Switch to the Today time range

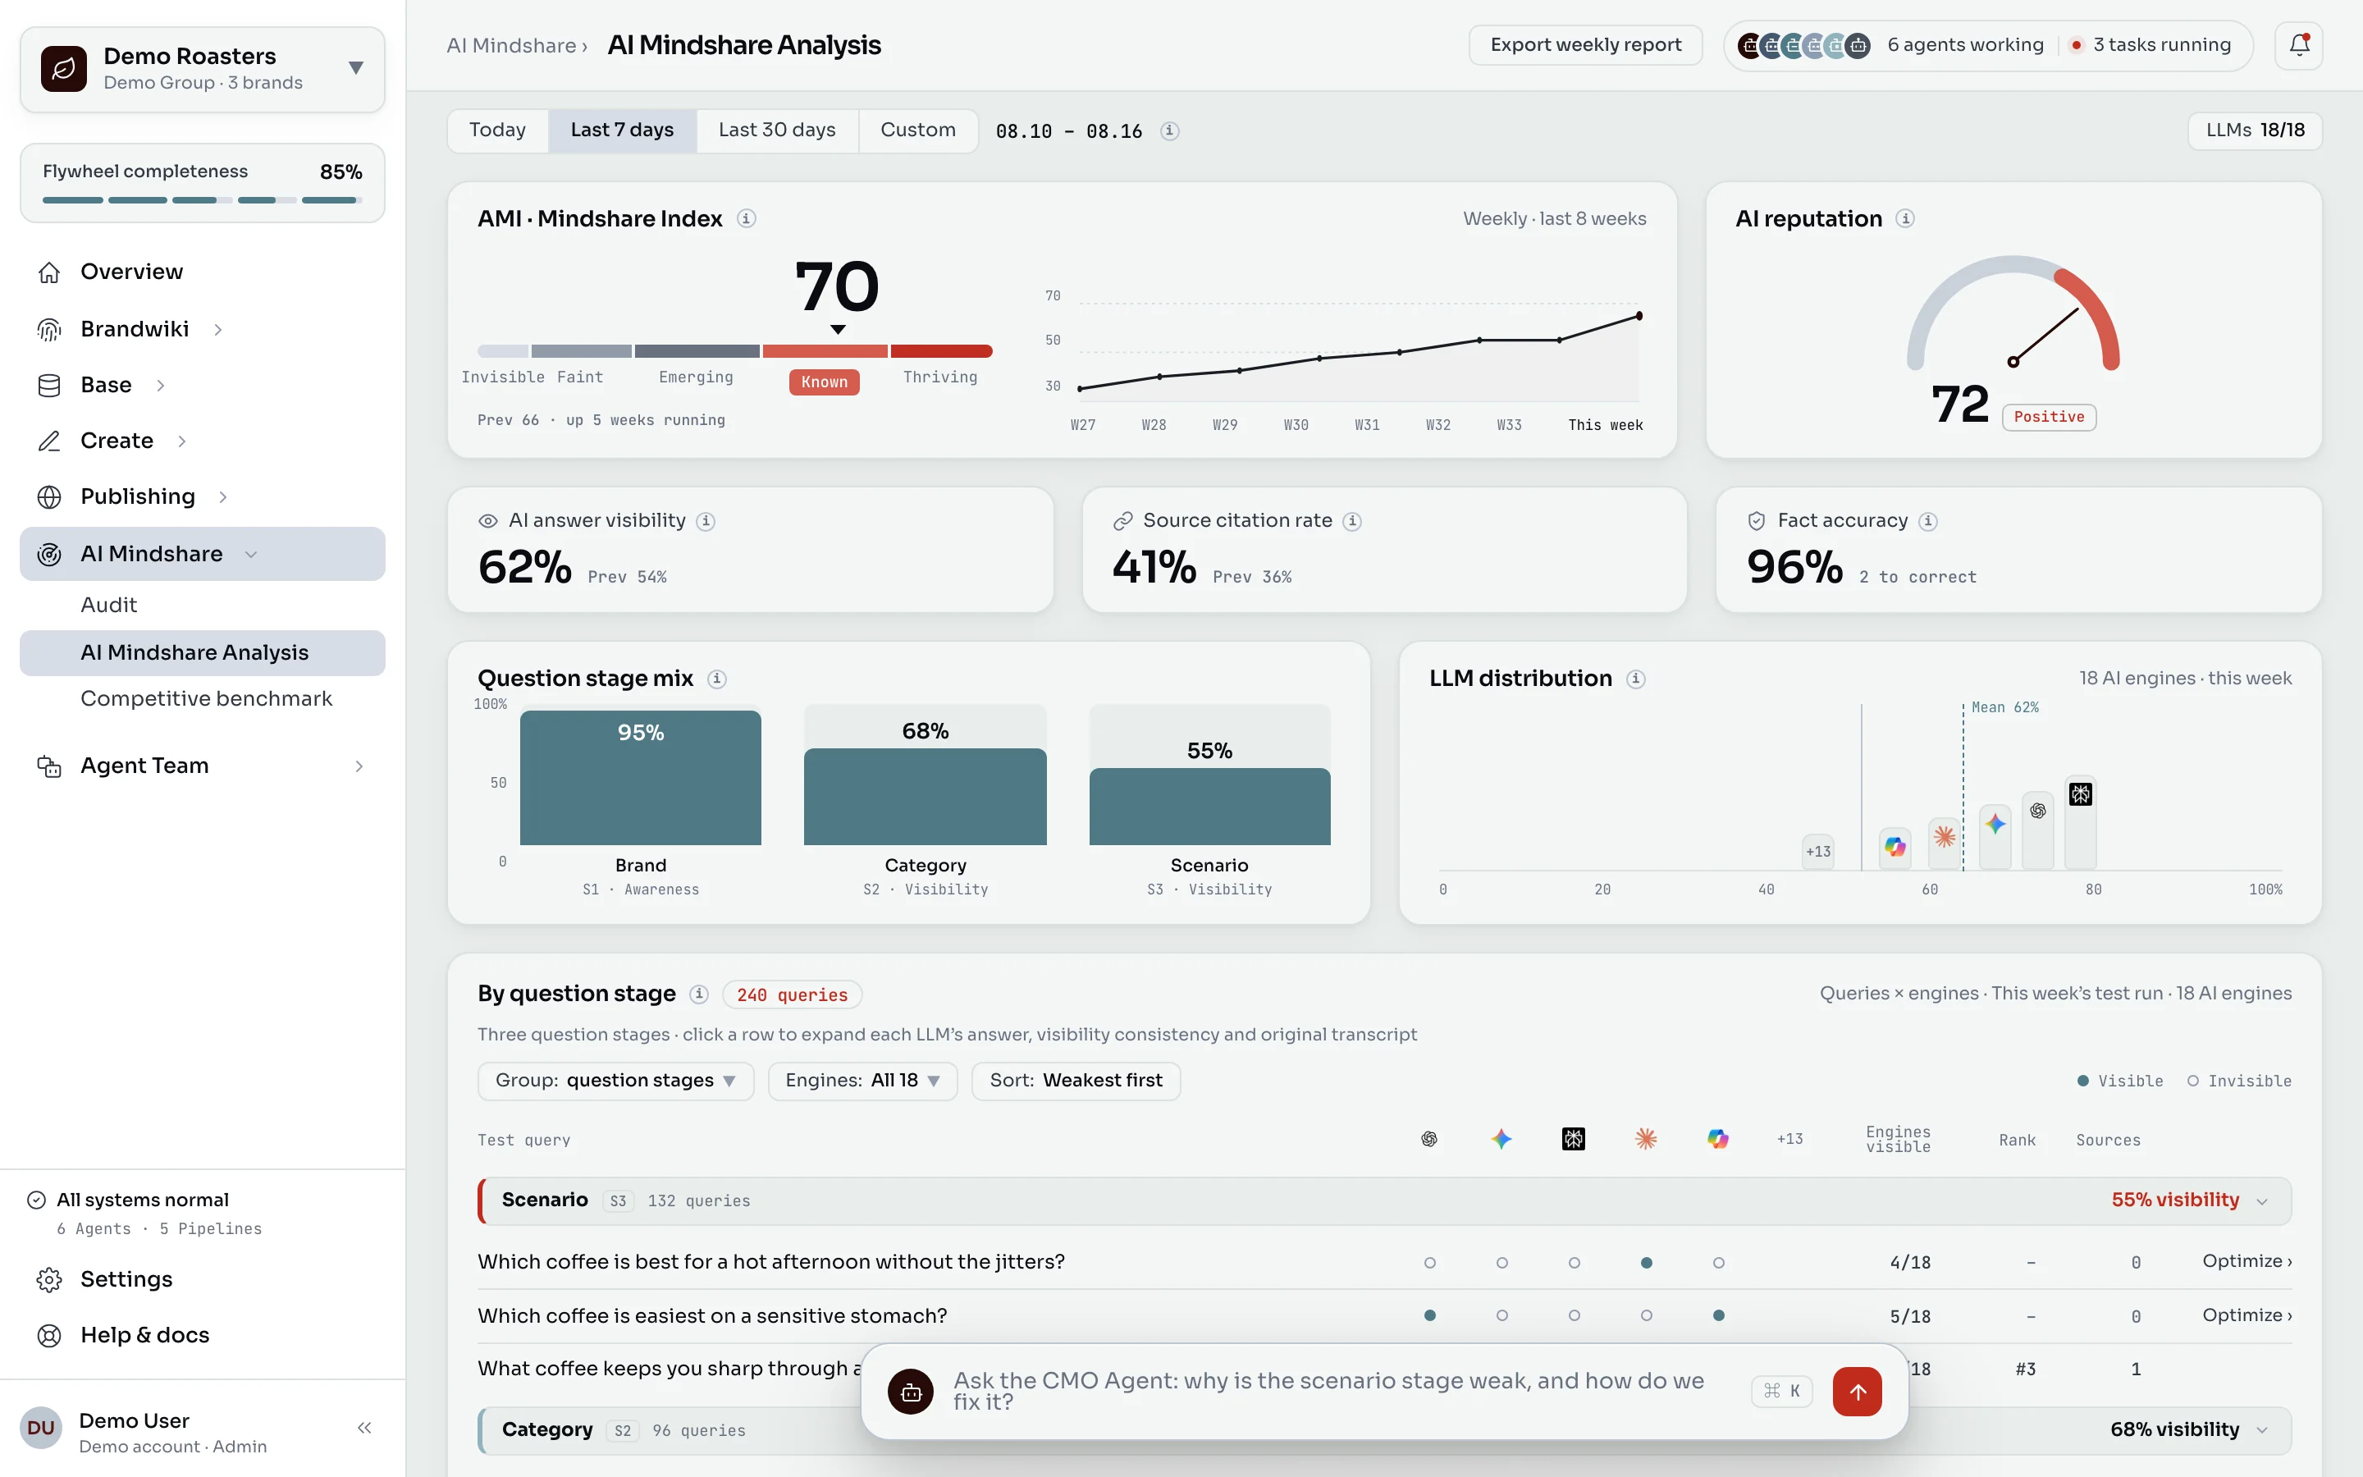[497, 130]
